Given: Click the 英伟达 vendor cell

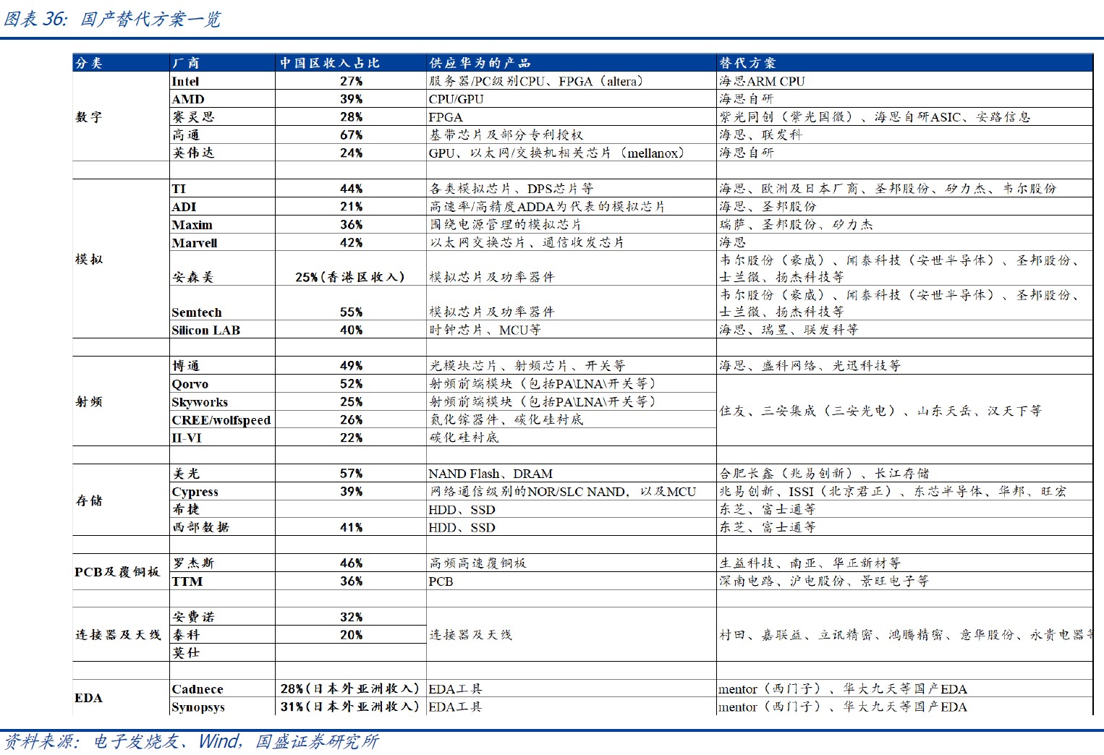Looking at the screenshot, I should click(222, 153).
